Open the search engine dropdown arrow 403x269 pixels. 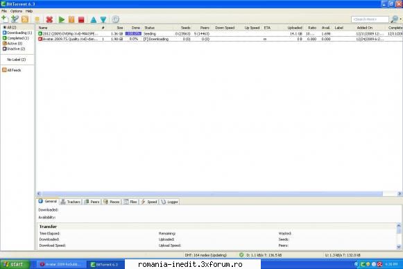click(400, 19)
